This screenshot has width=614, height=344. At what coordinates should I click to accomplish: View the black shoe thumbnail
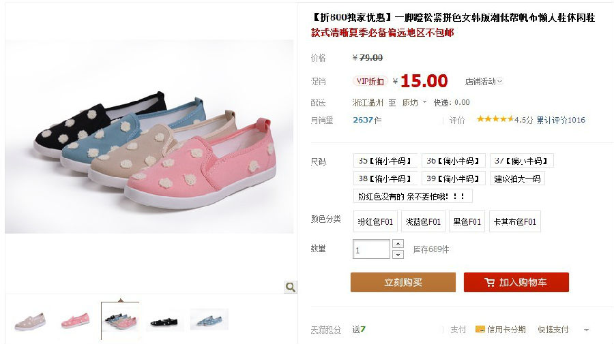(164, 322)
